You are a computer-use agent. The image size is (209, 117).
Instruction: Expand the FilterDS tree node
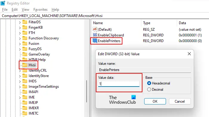pyautogui.click(x=20, y=22)
